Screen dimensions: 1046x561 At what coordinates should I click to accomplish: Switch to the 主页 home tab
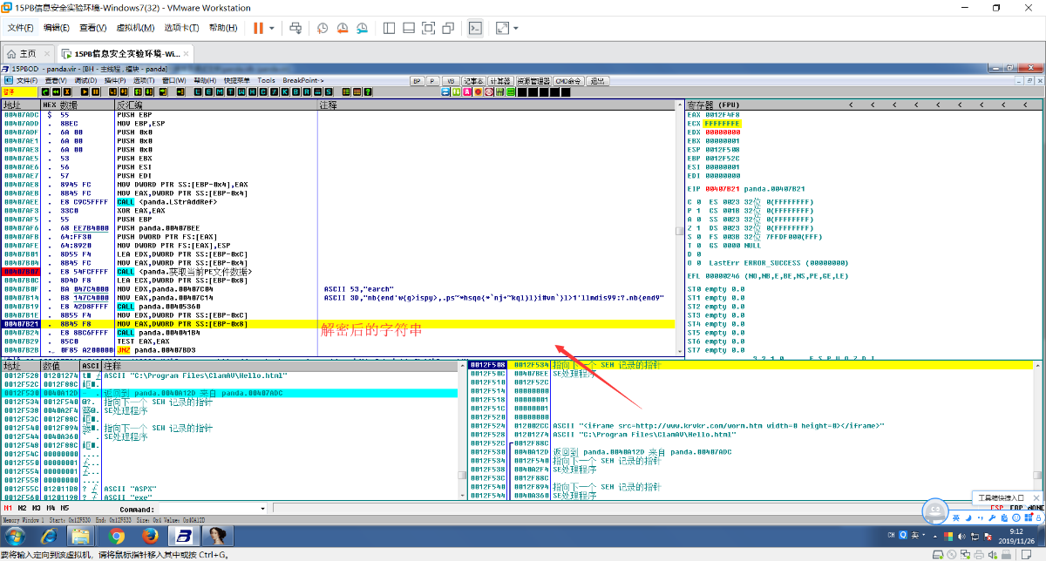[x=28, y=53]
